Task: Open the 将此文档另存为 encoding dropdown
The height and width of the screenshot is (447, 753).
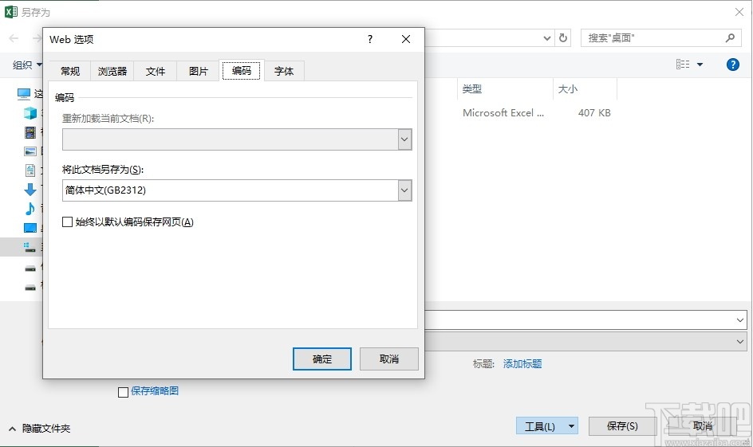Action: (x=404, y=190)
